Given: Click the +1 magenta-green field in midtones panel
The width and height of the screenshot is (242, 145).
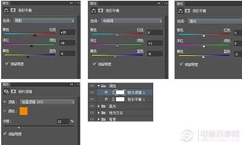Looking at the screenshot, I should pyautogui.click(x=155, y=43).
